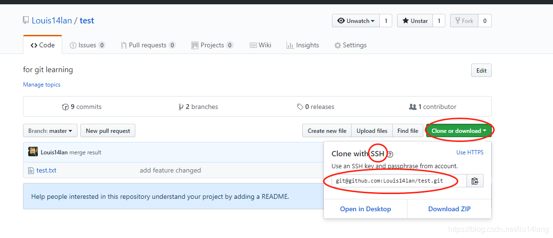Click Louis14lan author name in commit row
Image resolution: width=553 pixels, height=238 pixels.
[55, 152]
